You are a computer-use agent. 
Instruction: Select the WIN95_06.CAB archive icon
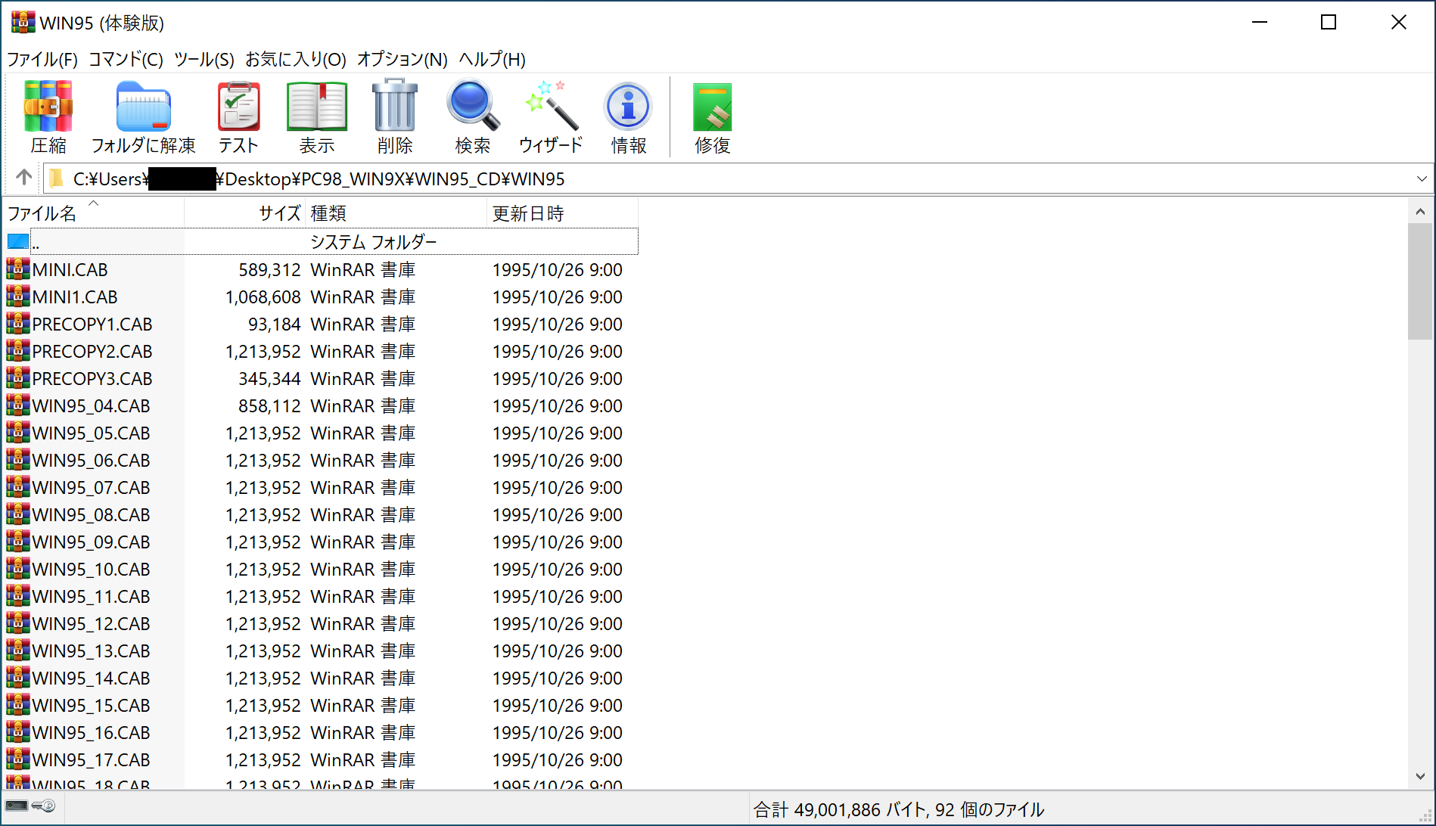18,460
